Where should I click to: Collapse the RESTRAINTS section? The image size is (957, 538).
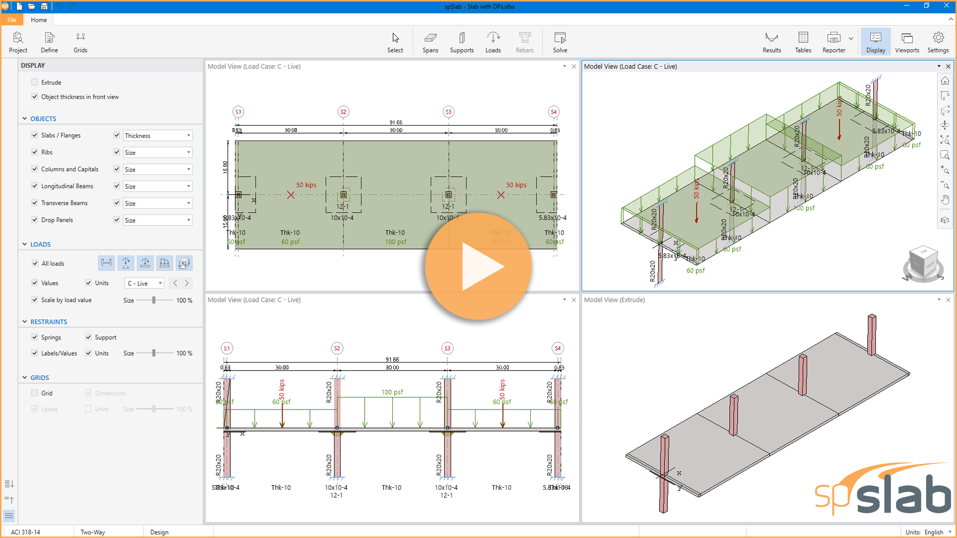point(24,322)
